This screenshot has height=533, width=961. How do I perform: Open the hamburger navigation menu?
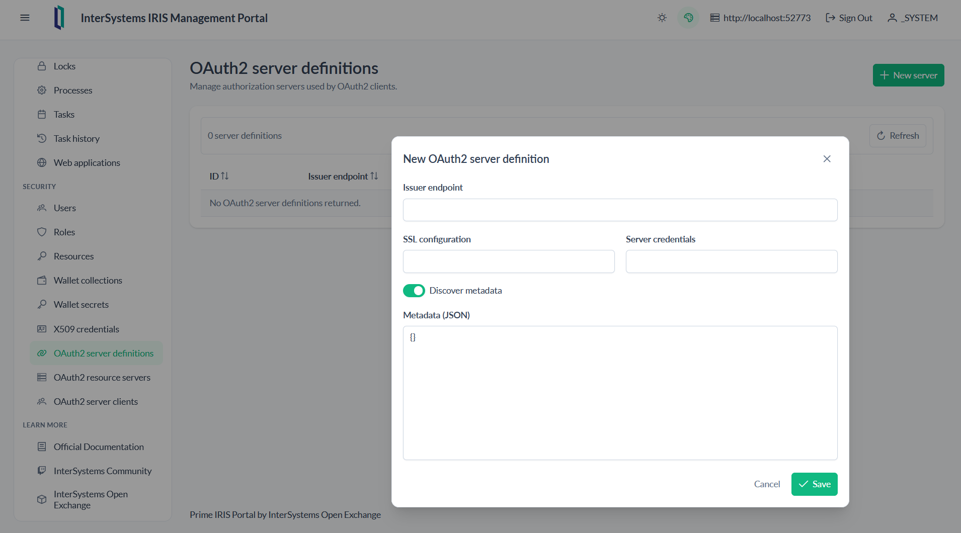tap(25, 18)
